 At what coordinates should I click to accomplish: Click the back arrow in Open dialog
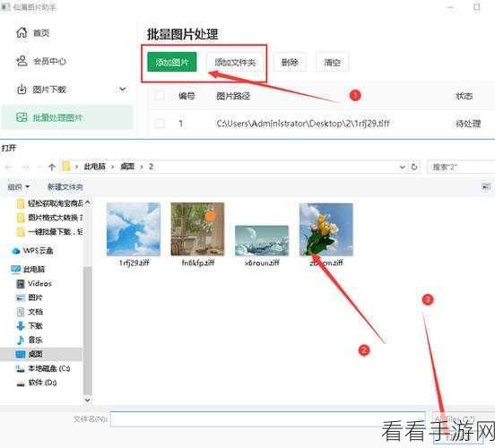[x=9, y=167]
